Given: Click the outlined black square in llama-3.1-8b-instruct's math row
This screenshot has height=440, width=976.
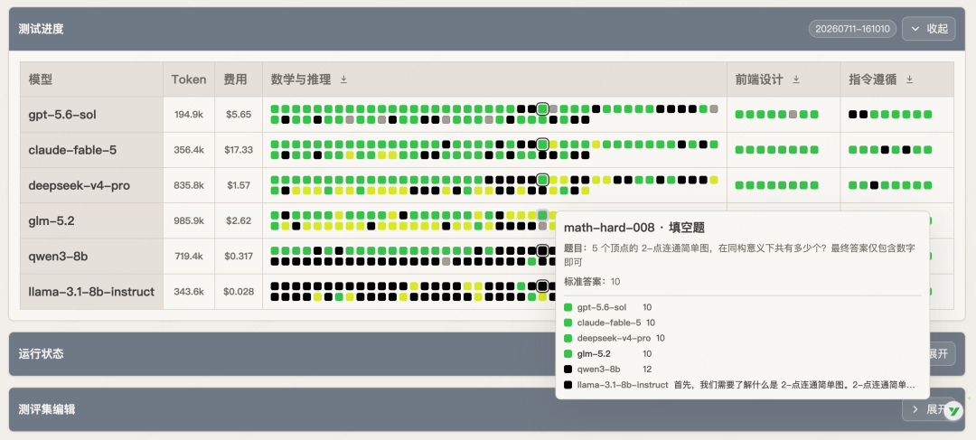Looking at the screenshot, I should coord(542,286).
